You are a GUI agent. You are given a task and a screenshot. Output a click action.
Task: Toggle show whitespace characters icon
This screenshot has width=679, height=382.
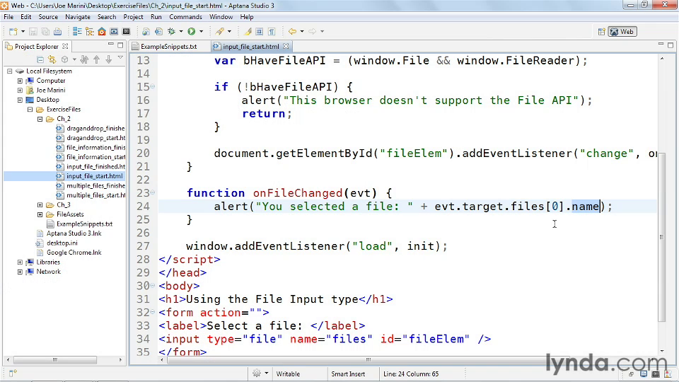[x=272, y=32]
